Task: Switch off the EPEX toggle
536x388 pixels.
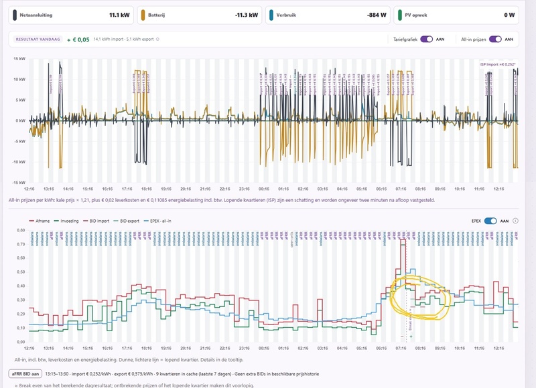Action: (x=490, y=221)
